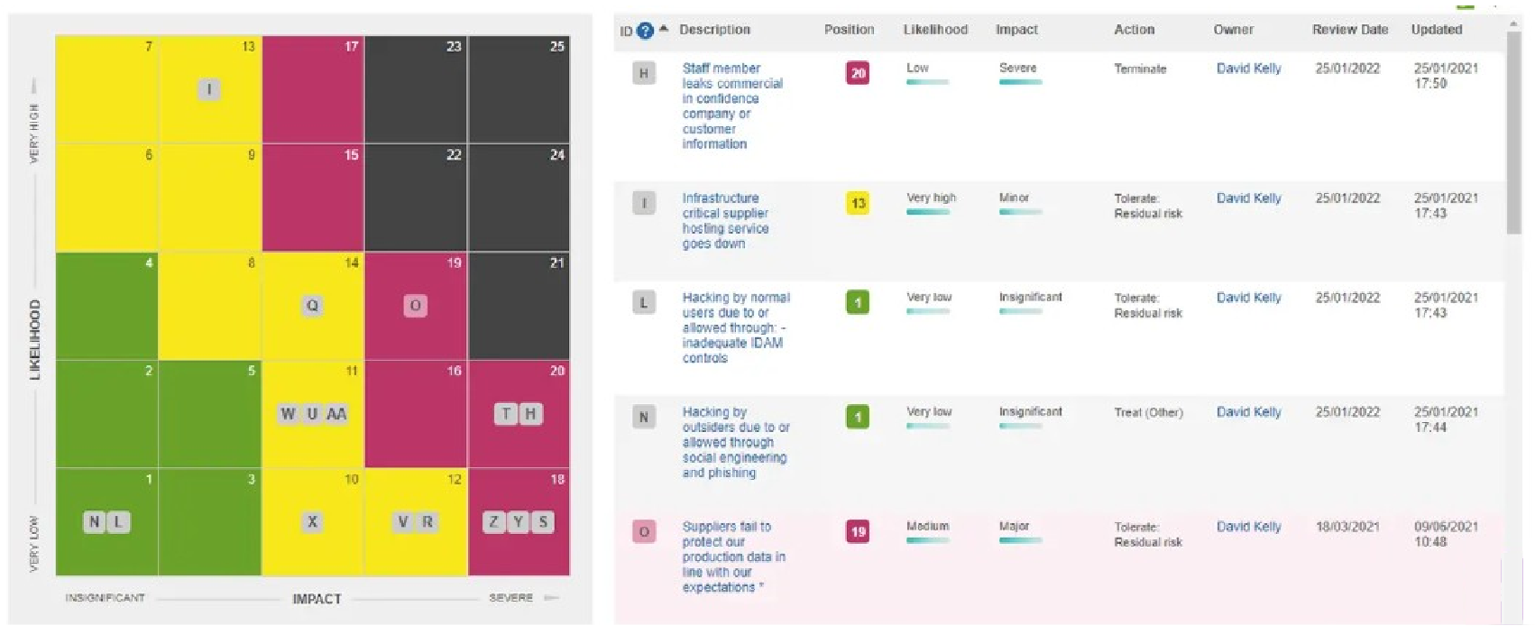Screen dimensions: 1535x635
Task: Open David Kelly owner link for risk I
Action: click(1248, 198)
